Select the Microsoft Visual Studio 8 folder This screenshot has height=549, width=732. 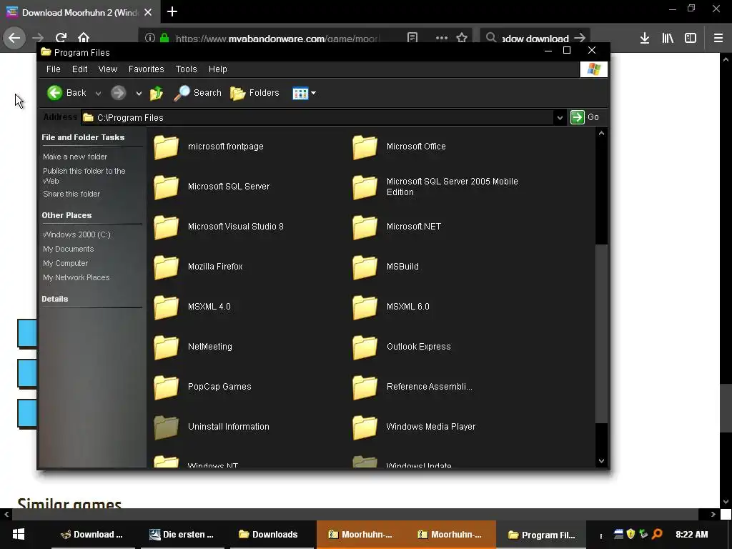(166, 227)
